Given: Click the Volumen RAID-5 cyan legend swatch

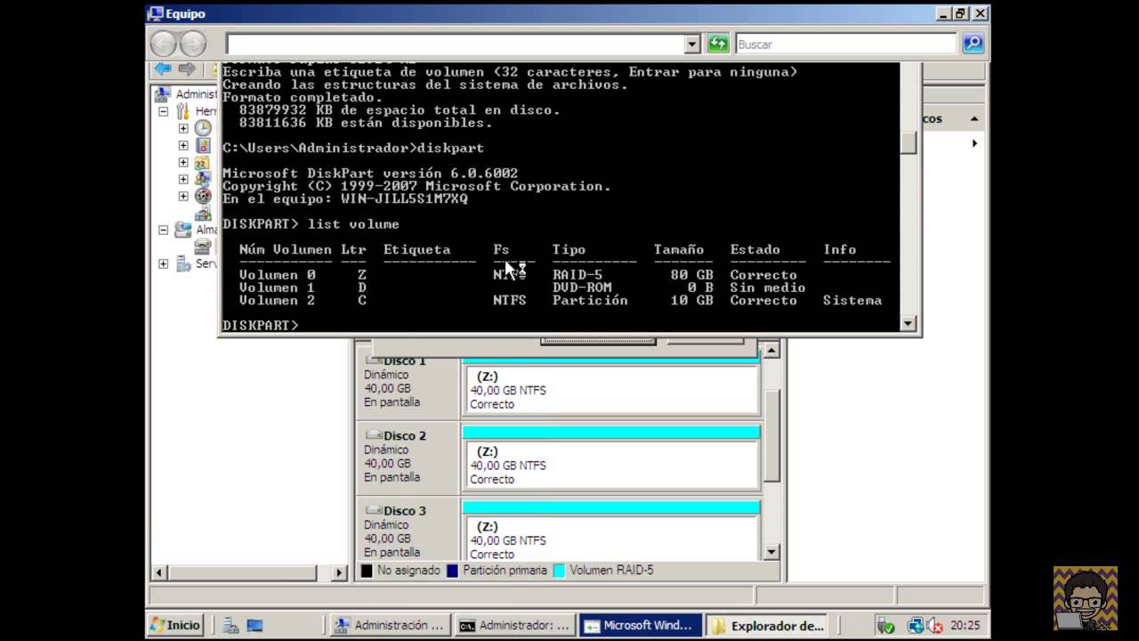Looking at the screenshot, I should 559,571.
